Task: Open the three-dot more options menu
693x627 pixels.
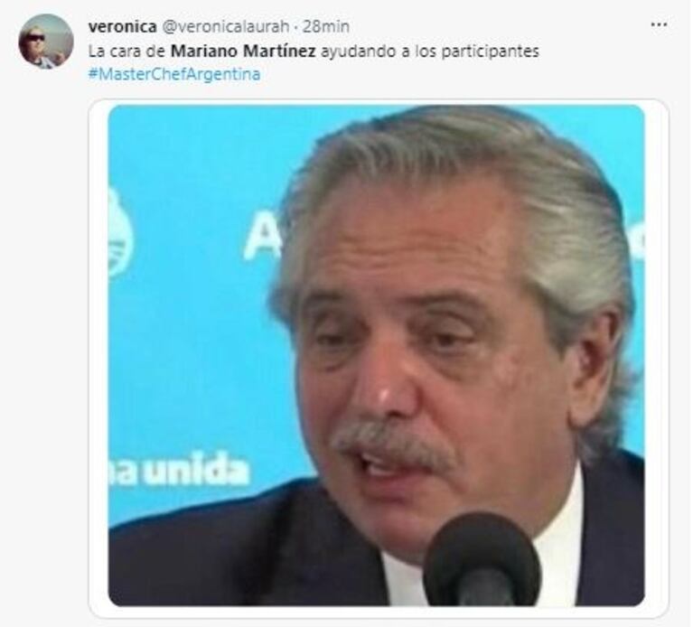Action: [x=659, y=24]
